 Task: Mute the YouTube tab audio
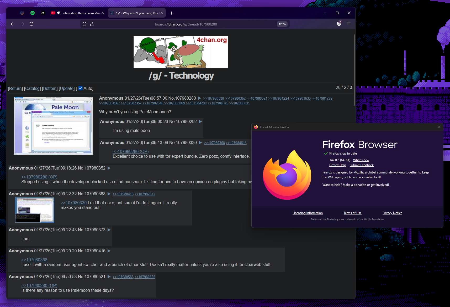click(x=59, y=13)
